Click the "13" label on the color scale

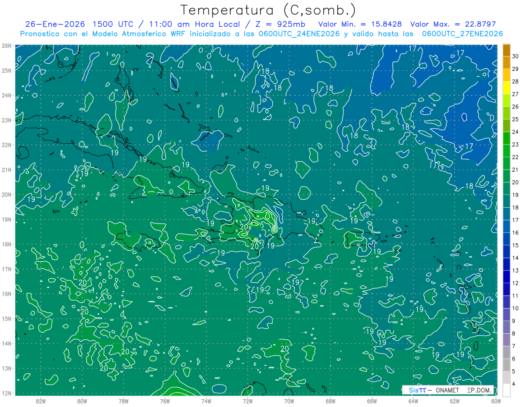(515, 270)
